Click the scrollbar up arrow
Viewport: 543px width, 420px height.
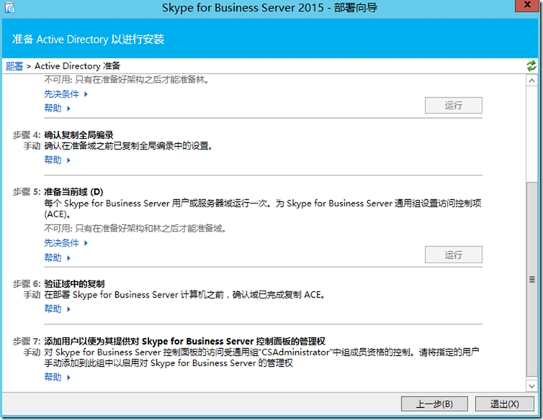point(531,81)
